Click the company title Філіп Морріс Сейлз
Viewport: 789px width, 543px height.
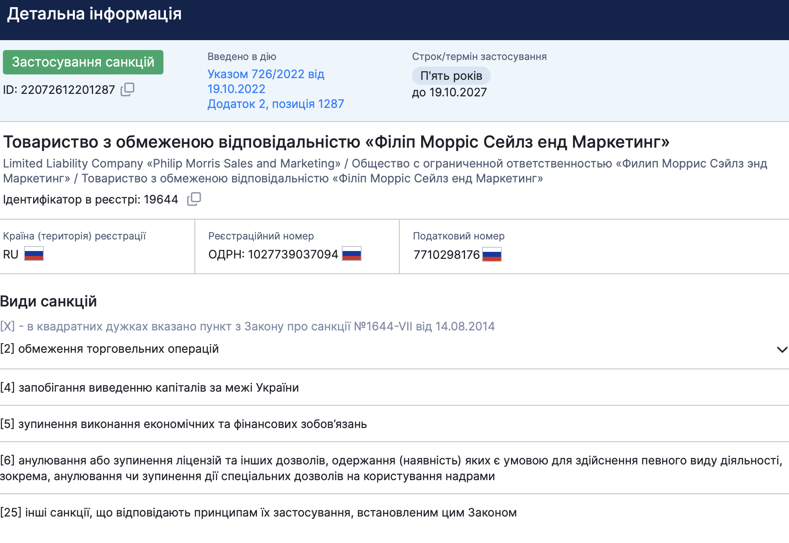(x=336, y=142)
